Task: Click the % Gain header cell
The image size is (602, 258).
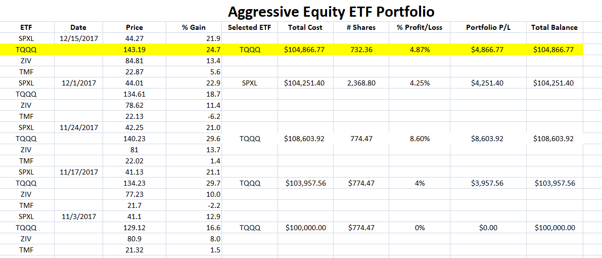Action: 194,27
